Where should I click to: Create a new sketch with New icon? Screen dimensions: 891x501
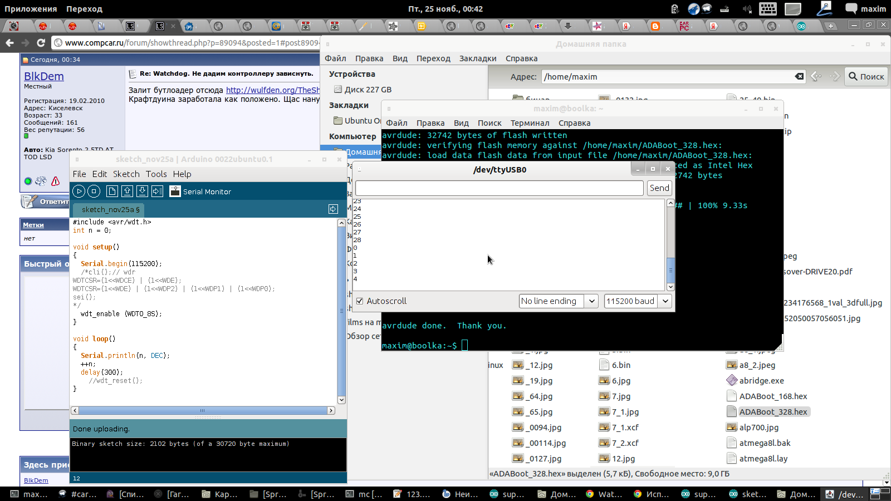[x=112, y=191]
